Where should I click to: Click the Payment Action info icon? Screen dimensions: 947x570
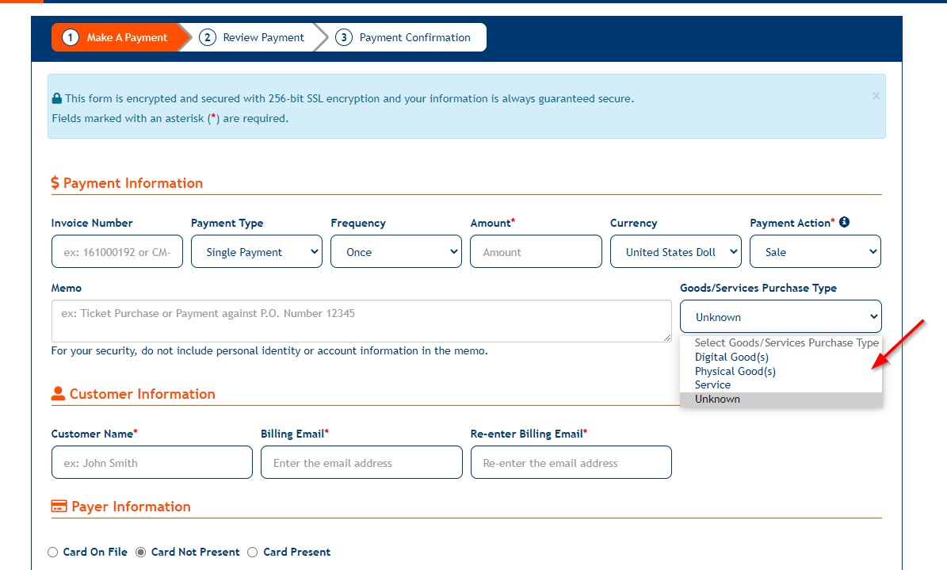[x=844, y=223]
